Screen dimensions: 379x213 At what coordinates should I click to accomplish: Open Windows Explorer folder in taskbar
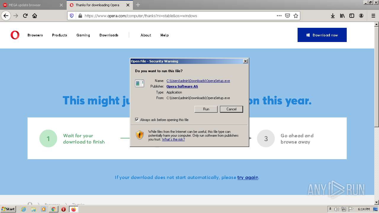tap(33, 209)
